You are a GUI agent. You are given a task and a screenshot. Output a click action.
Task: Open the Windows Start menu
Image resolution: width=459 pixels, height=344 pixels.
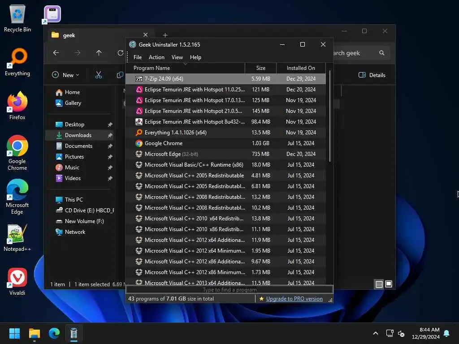click(x=14, y=333)
